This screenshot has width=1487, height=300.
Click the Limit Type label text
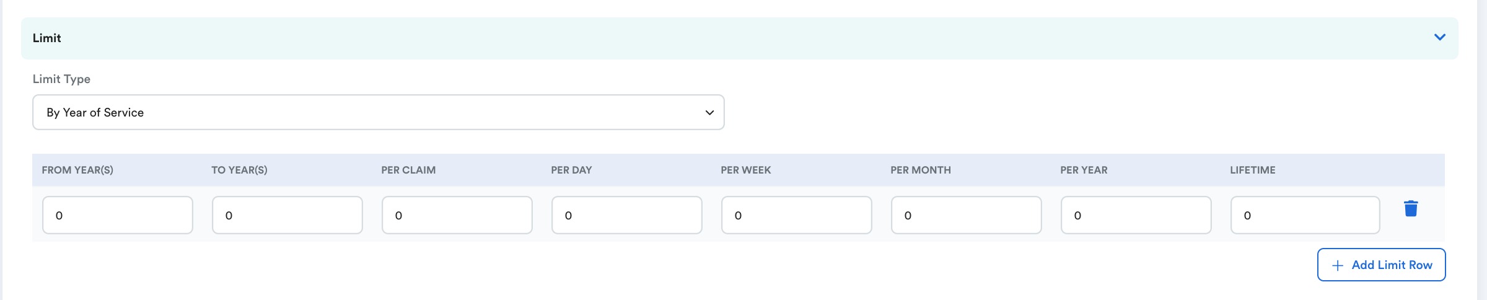tap(61, 79)
